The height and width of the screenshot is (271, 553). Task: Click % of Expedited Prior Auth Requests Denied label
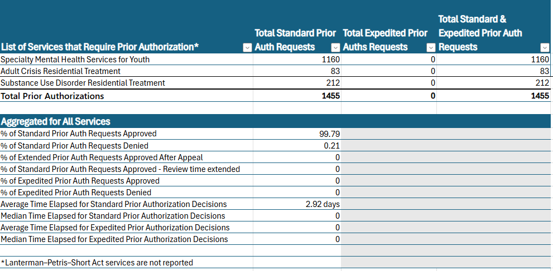76,193
